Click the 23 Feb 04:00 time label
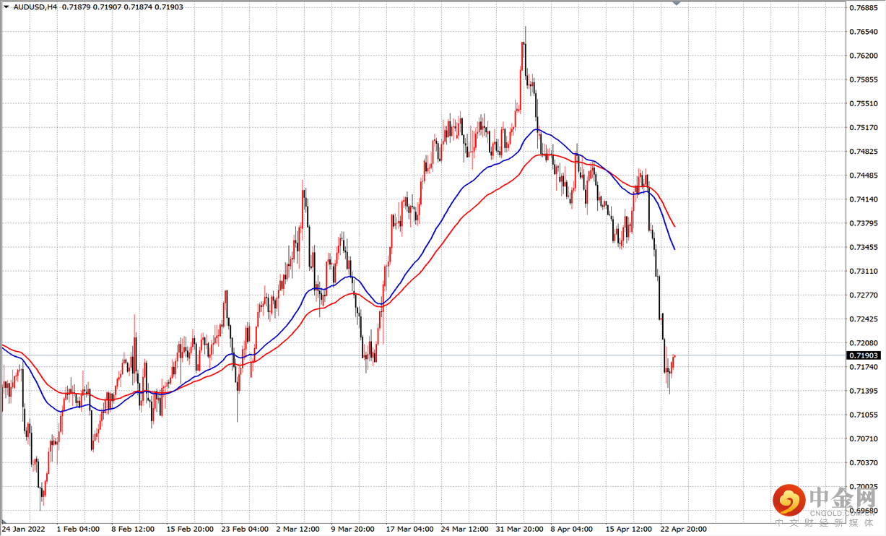Image resolution: width=886 pixels, height=536 pixels. point(245,529)
